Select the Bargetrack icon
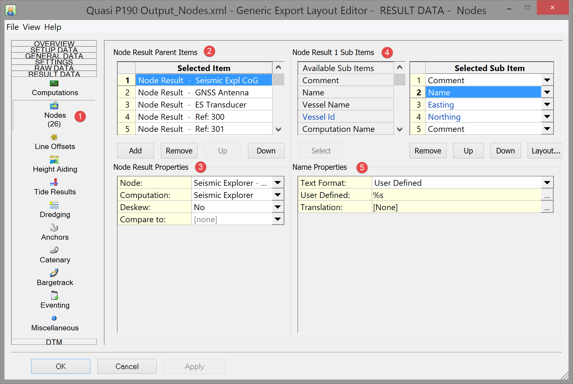Image resolution: width=573 pixels, height=384 pixels. click(x=54, y=273)
